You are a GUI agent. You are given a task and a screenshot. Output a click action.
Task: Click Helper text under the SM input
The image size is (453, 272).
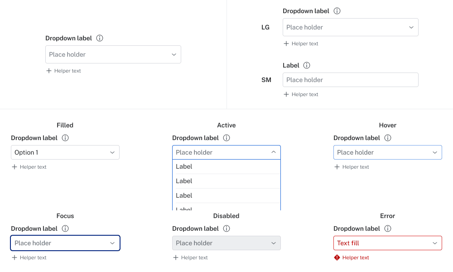click(x=305, y=94)
